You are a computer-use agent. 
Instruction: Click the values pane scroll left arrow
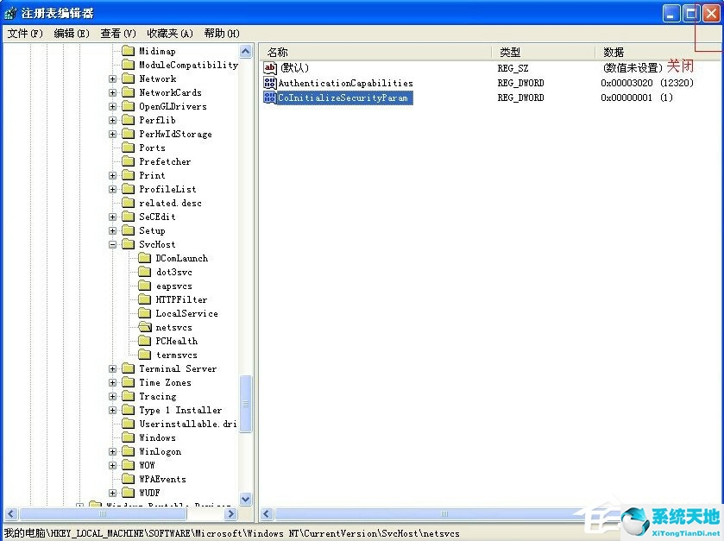click(x=267, y=513)
